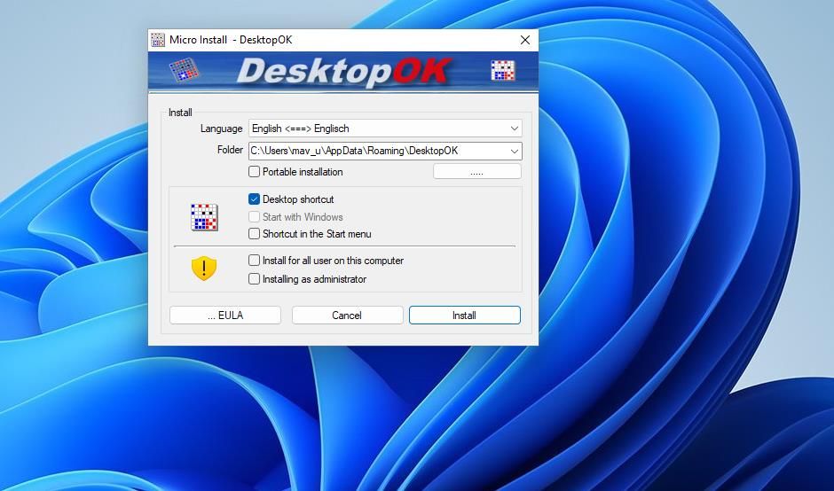Uncheck the Desktop shortcut checkbox

tap(255, 199)
